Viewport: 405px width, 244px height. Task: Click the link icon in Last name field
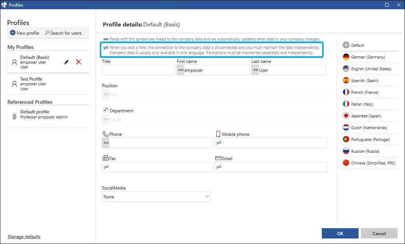[256, 70]
